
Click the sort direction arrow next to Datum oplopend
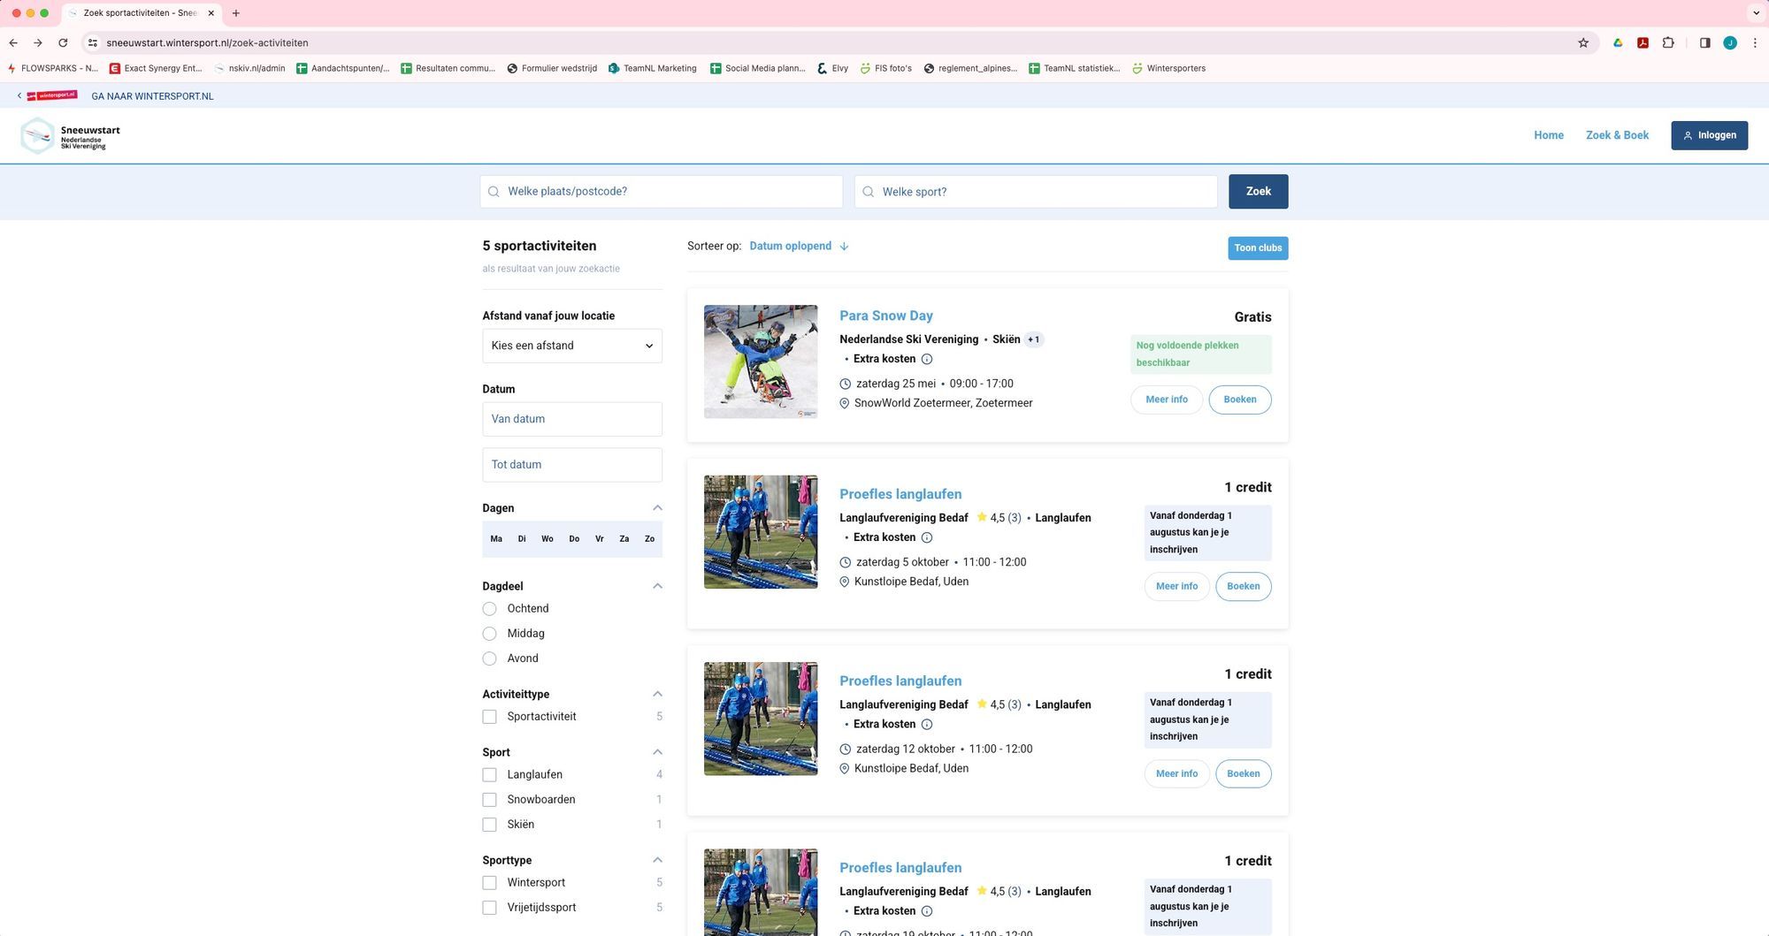(x=844, y=247)
